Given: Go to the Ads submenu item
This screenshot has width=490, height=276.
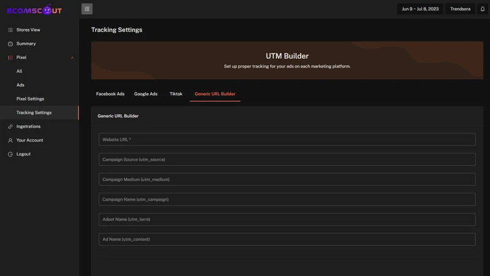Looking at the screenshot, I should (x=20, y=85).
